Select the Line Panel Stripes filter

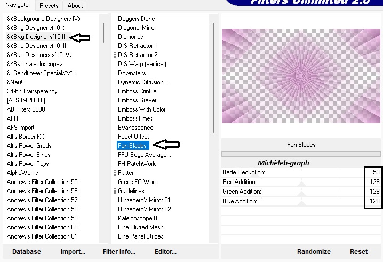pyautogui.click(x=141, y=236)
